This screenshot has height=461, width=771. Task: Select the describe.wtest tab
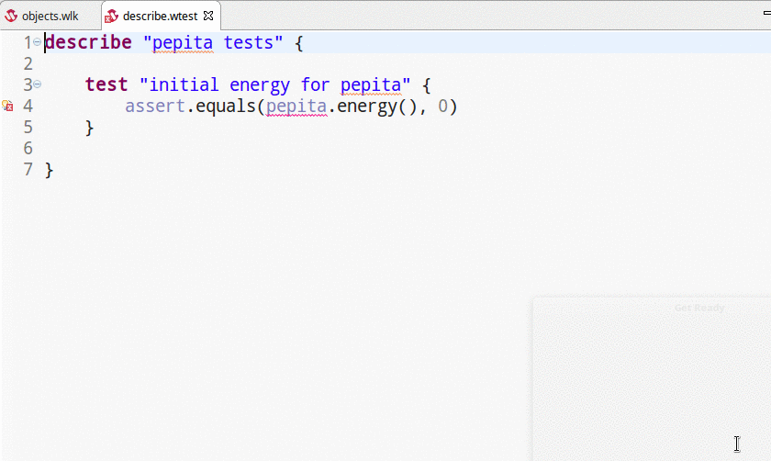coord(160,17)
